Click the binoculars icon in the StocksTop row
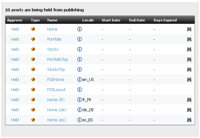The image size is (200, 138). tap(189, 70)
